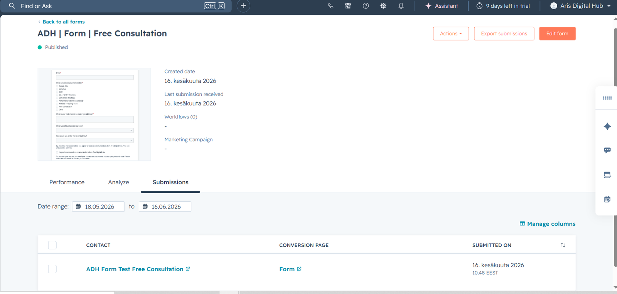Open the chat bubble icon in side panel
Image resolution: width=617 pixels, height=294 pixels.
pos(607,150)
